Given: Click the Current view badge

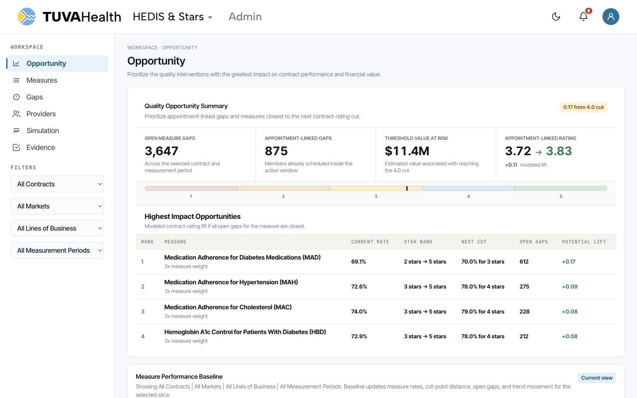Looking at the screenshot, I should coord(597,378).
